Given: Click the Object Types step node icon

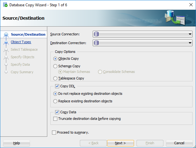Looking at the screenshot, I should (6, 42).
